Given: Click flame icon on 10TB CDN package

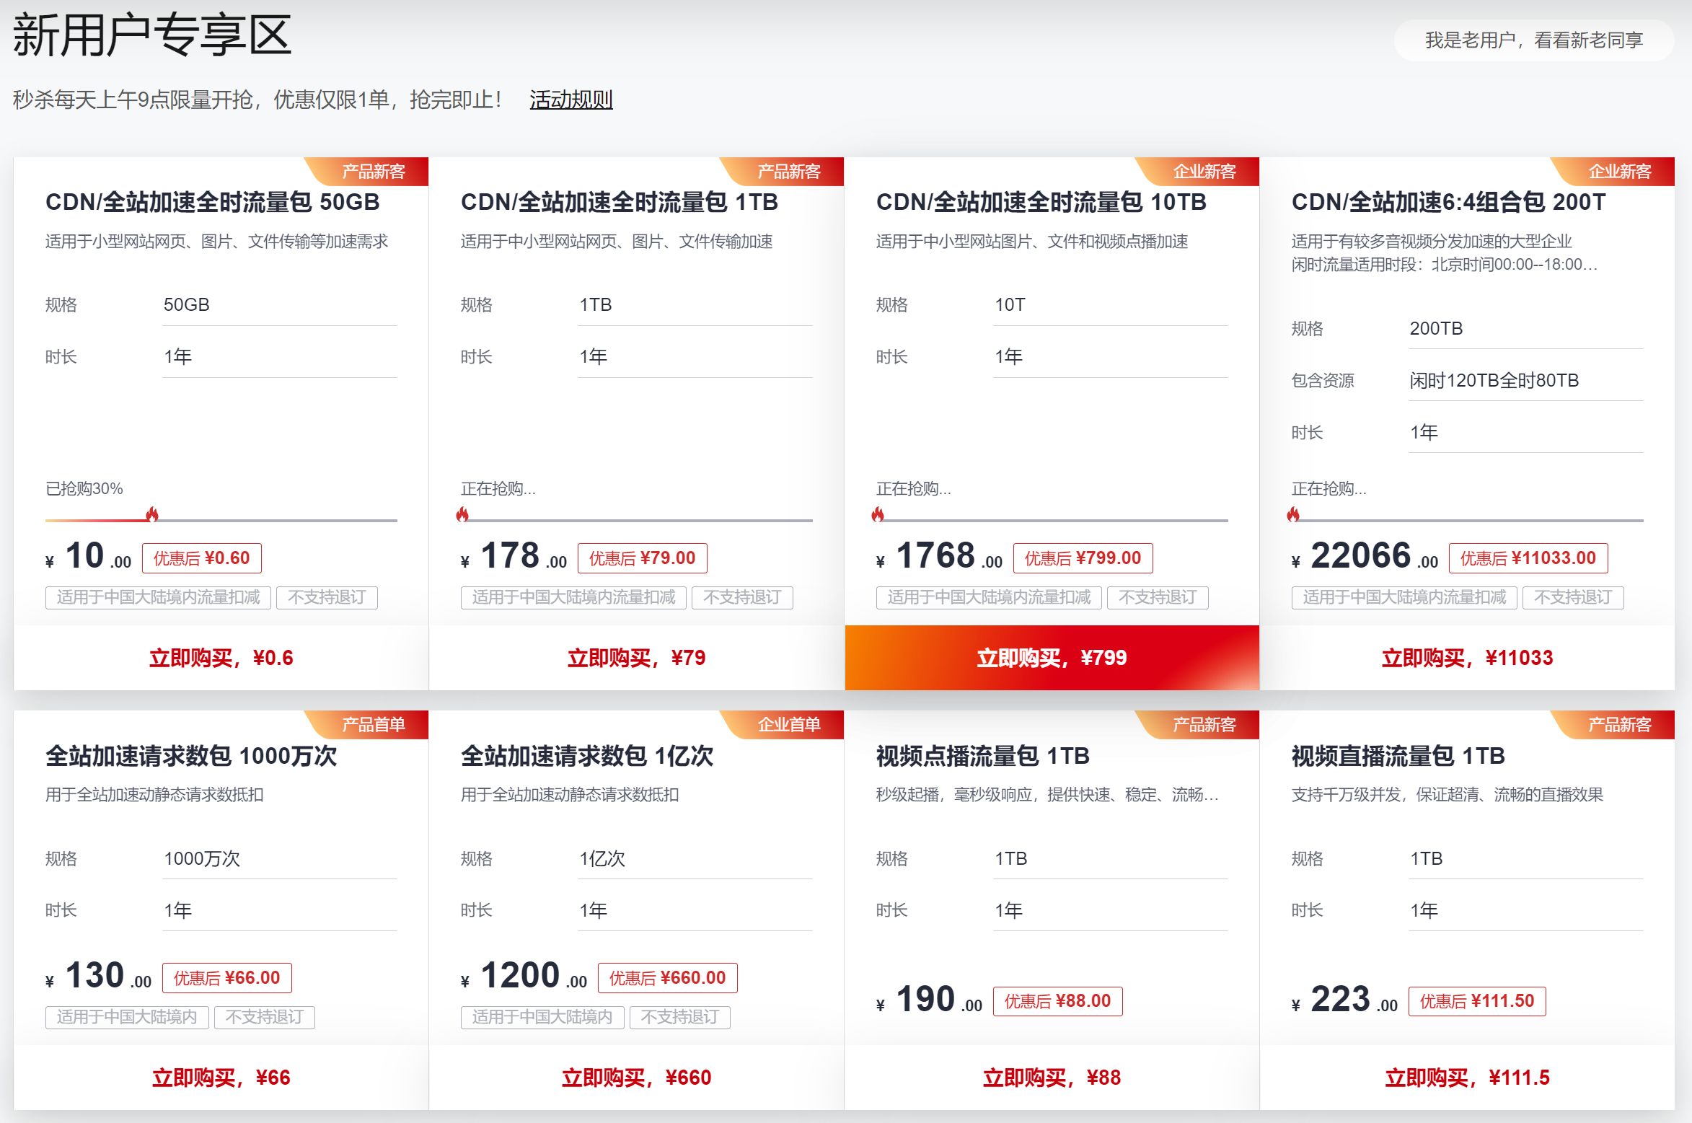Looking at the screenshot, I should (878, 514).
